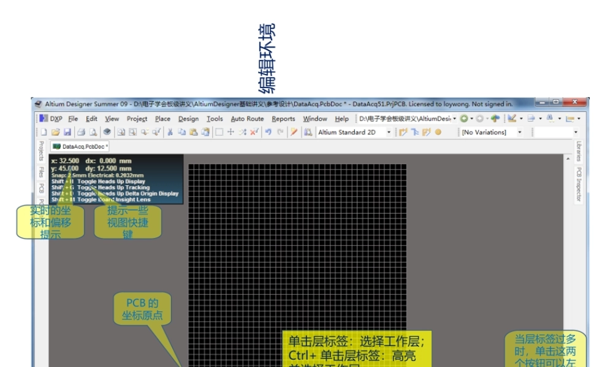Click the Print icon

click(x=82, y=132)
